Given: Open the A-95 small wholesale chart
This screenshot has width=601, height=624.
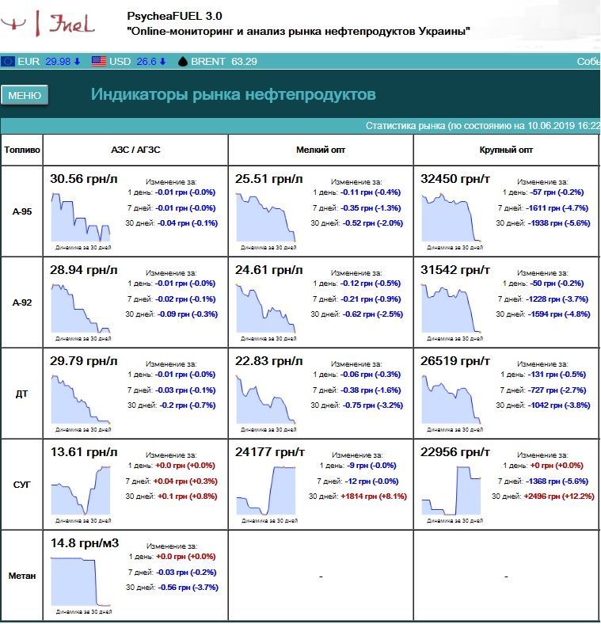Looking at the screenshot, I should (x=265, y=216).
